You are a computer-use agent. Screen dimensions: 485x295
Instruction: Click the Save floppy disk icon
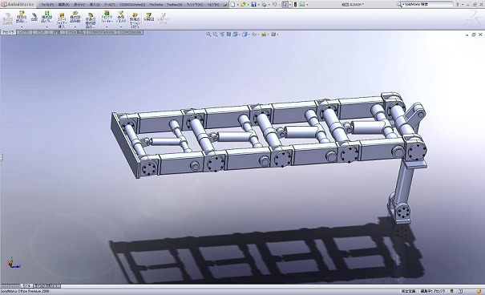(253, 4)
